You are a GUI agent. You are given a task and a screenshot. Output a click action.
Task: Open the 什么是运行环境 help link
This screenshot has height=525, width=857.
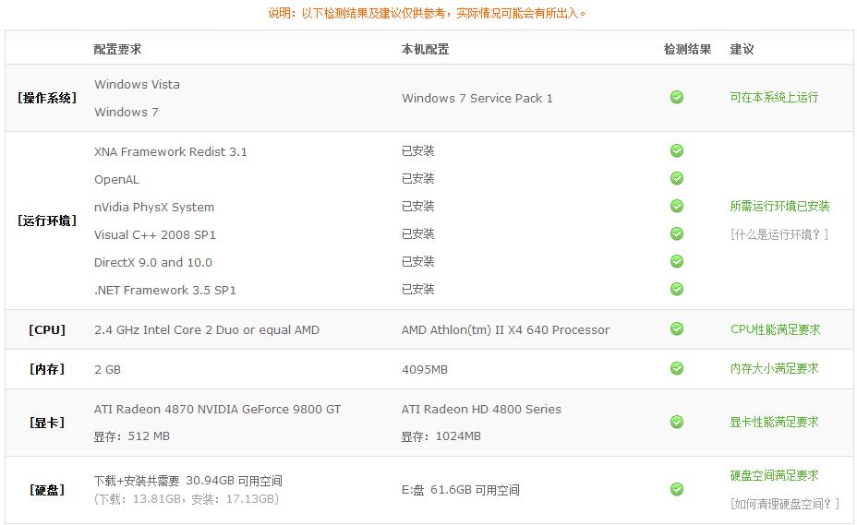tap(779, 235)
